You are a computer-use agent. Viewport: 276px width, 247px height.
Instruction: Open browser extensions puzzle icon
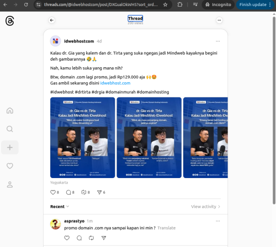180,4
